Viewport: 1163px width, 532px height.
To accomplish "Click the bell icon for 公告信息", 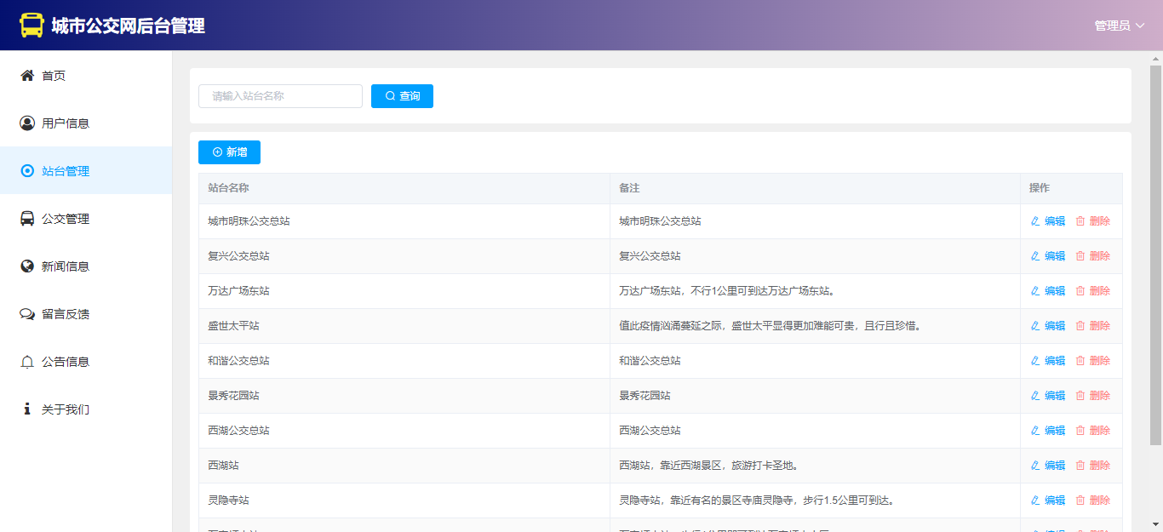I will (x=27, y=362).
